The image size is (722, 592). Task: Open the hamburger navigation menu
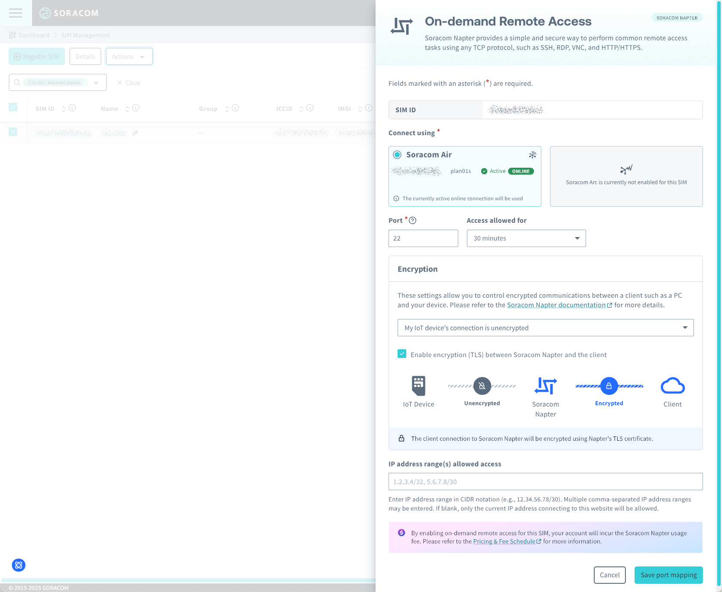coord(16,13)
